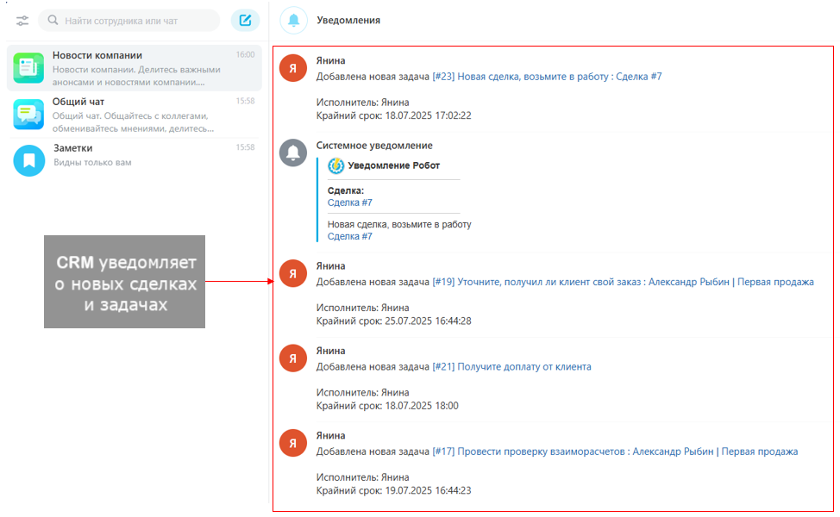Click the Новости компании chat avatar icon

28,68
